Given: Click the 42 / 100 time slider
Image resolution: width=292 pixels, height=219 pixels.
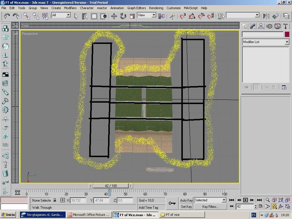Looking at the screenshot, I should pos(111,186).
